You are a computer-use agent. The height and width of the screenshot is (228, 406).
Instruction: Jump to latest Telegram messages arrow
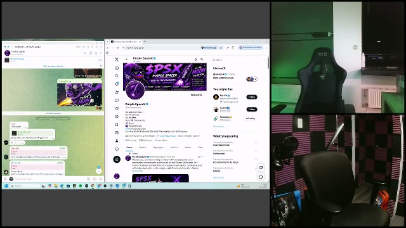99,170
